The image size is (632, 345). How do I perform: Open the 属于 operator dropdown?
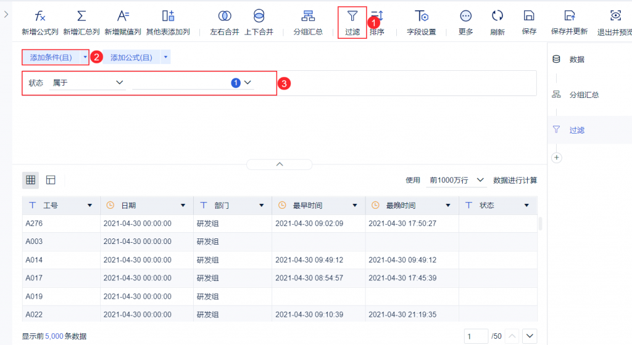[88, 83]
